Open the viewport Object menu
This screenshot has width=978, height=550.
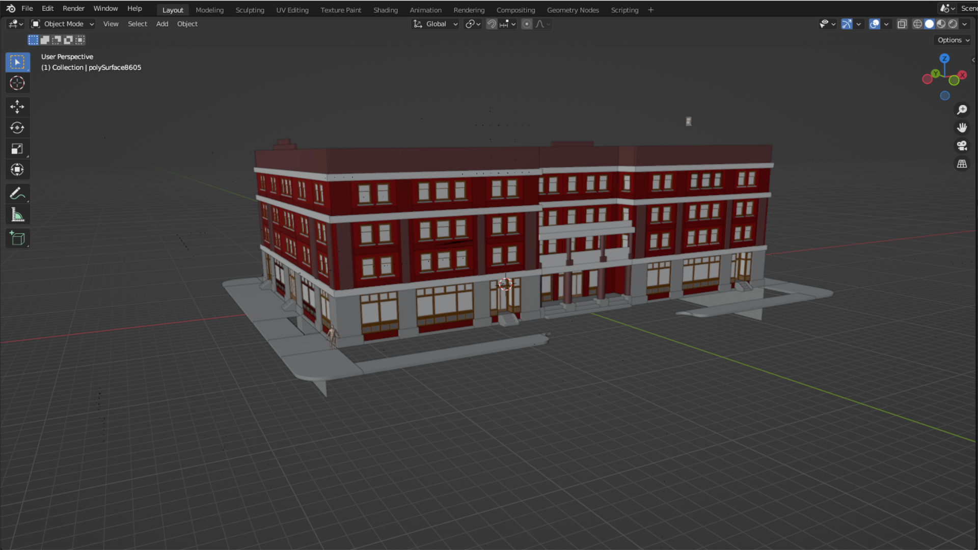click(187, 24)
